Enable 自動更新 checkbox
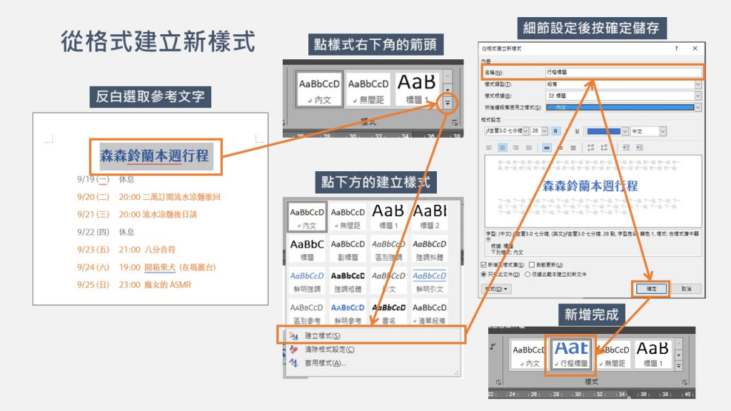This screenshot has height=411, width=731. click(531, 265)
